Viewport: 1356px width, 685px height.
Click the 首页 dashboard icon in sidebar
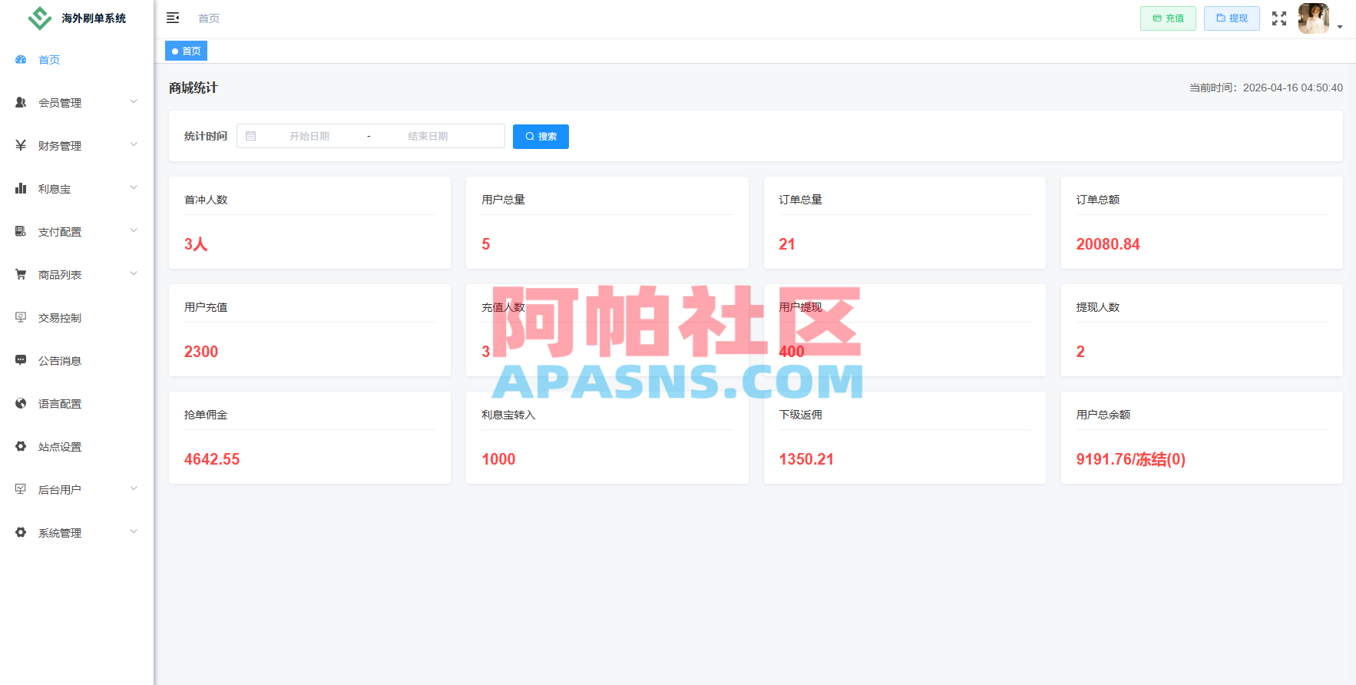tap(21, 59)
